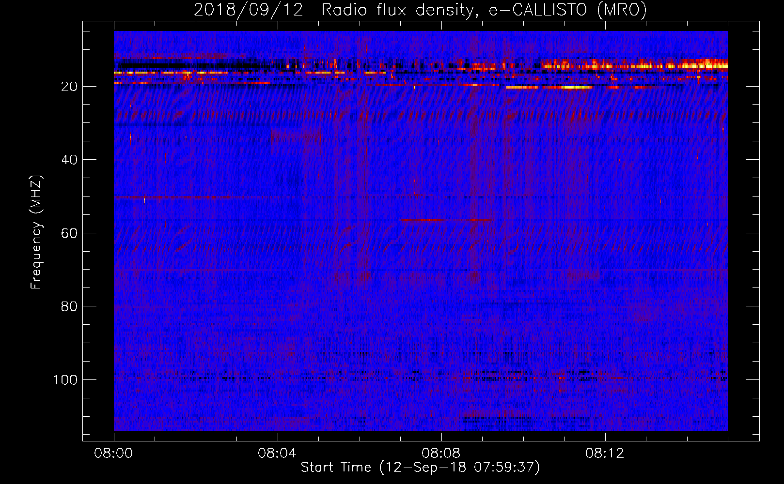The image size is (784, 484).
Task: Click the 08:00 time tick label
Action: pos(114,454)
